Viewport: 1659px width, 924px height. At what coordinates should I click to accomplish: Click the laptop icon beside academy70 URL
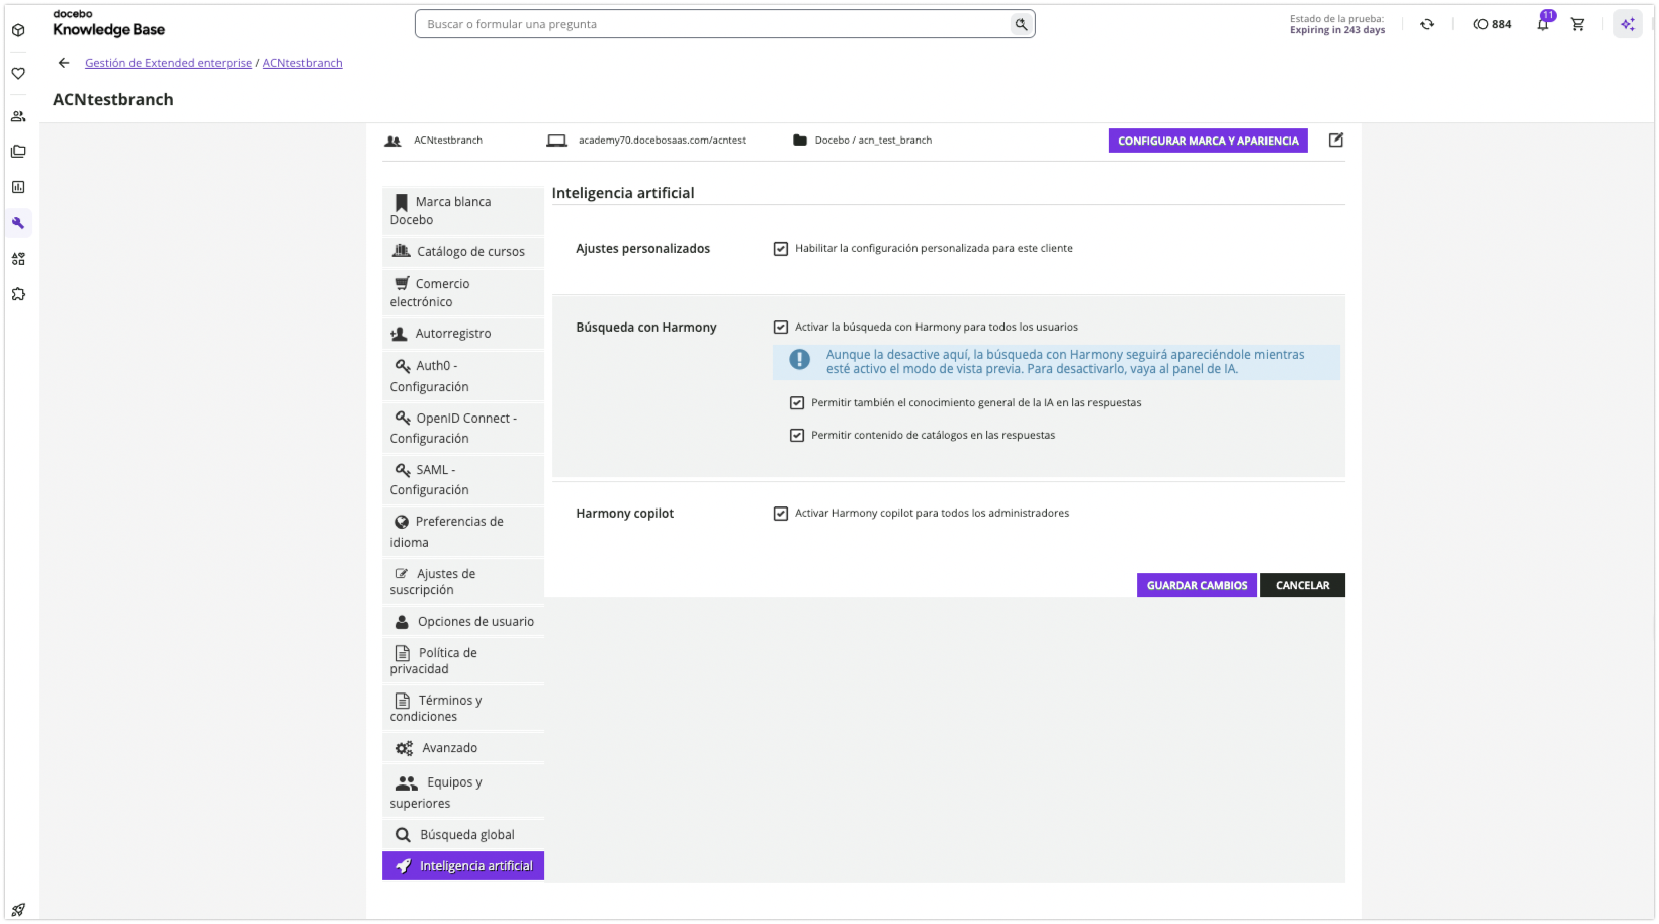556,141
